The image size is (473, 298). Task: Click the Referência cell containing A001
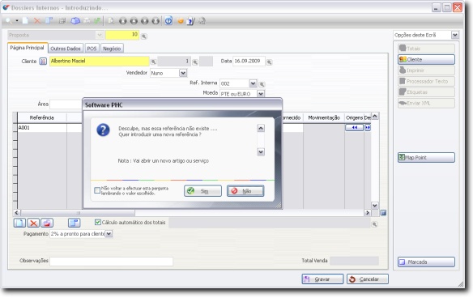click(42, 128)
